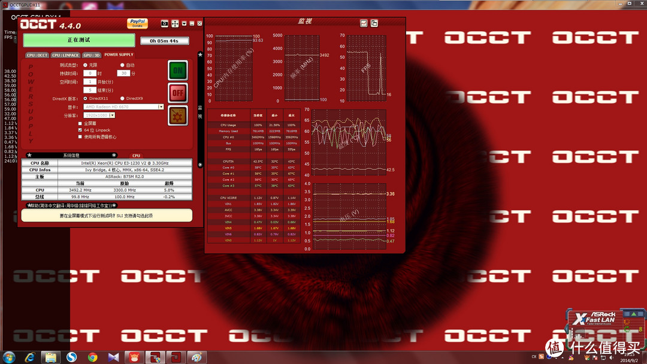Image resolution: width=647 pixels, height=364 pixels.
Task: Choose the DirectX11 radio button
Action: (x=86, y=99)
